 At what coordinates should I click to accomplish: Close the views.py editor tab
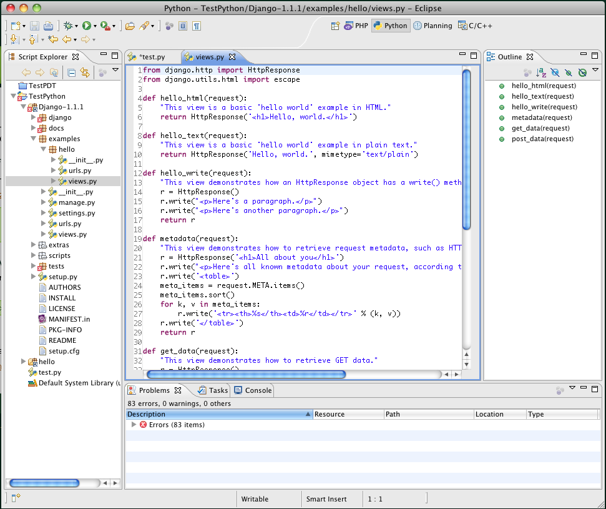point(232,57)
